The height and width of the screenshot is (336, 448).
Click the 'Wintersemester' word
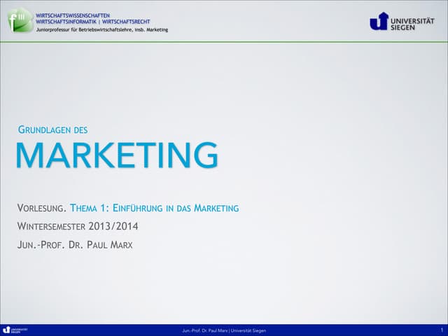point(51,226)
